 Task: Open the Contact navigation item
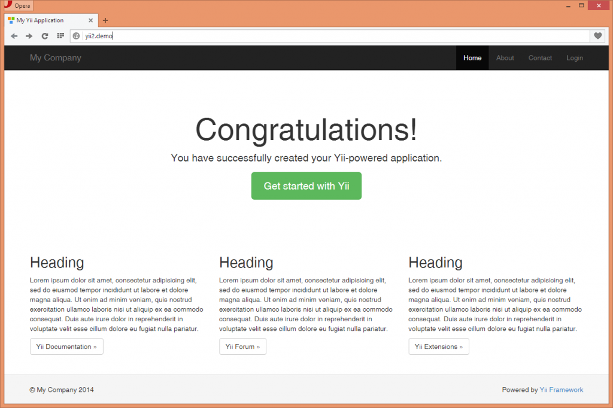pos(541,58)
